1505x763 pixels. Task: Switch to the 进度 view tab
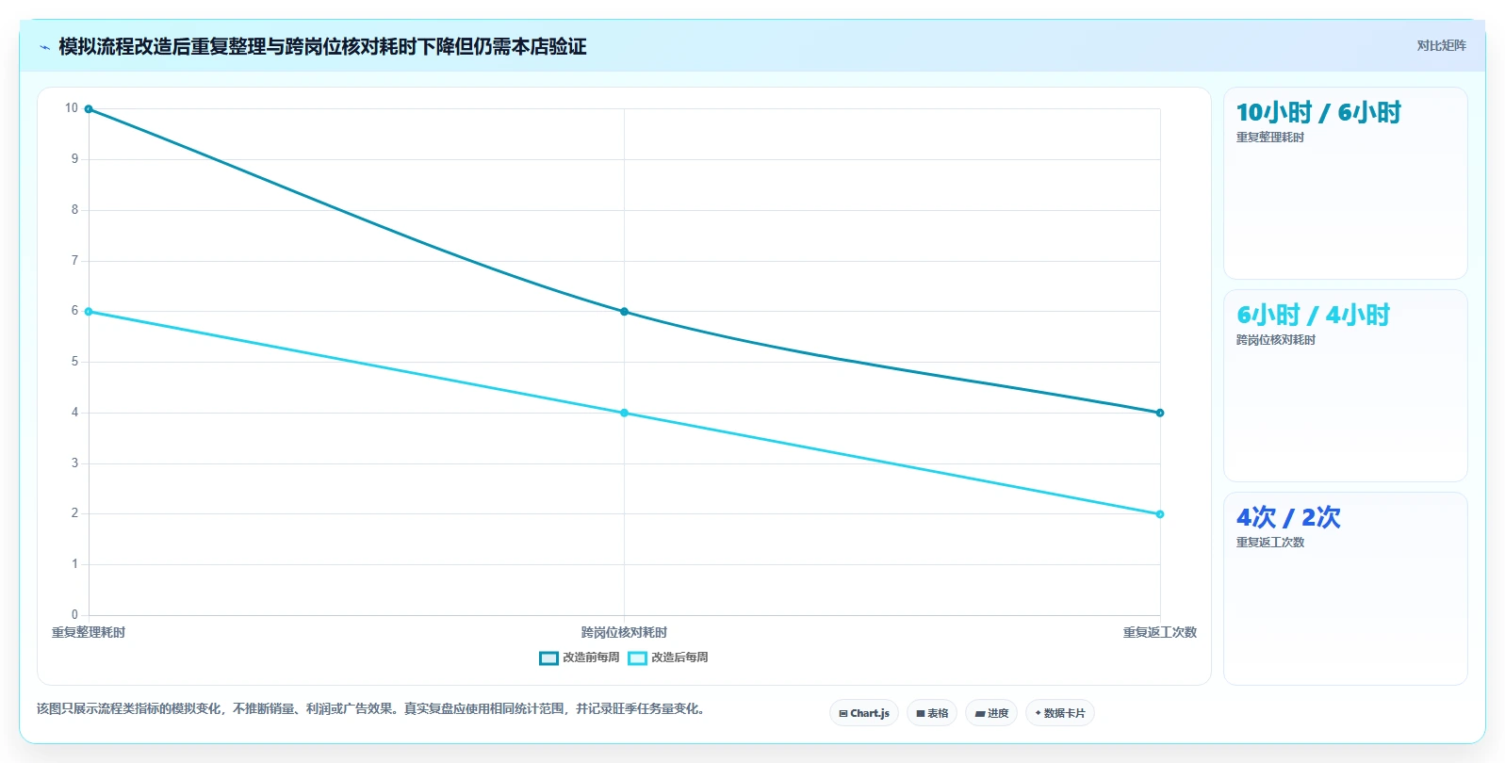991,713
